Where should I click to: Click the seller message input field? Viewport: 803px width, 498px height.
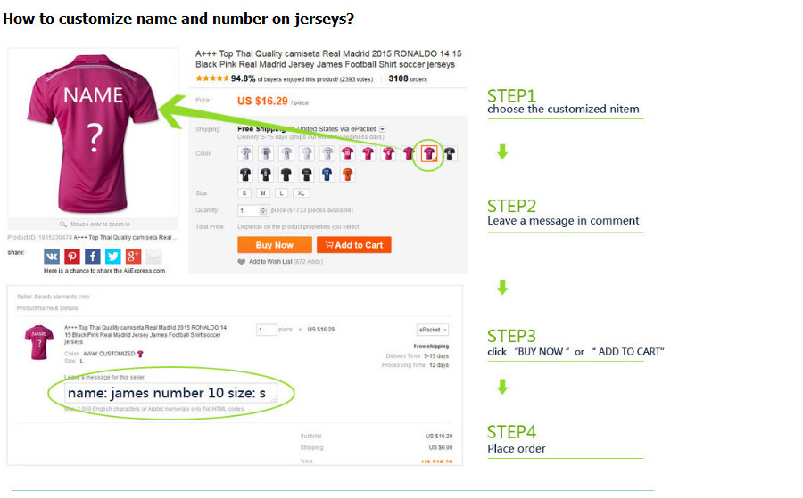click(x=170, y=393)
